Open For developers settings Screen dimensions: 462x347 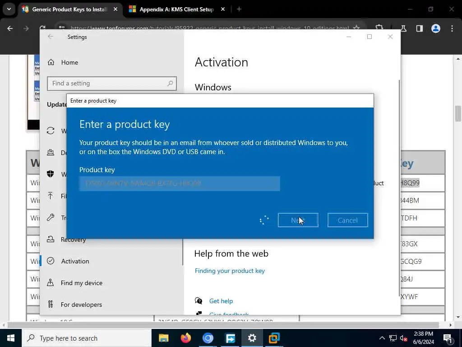(81, 305)
